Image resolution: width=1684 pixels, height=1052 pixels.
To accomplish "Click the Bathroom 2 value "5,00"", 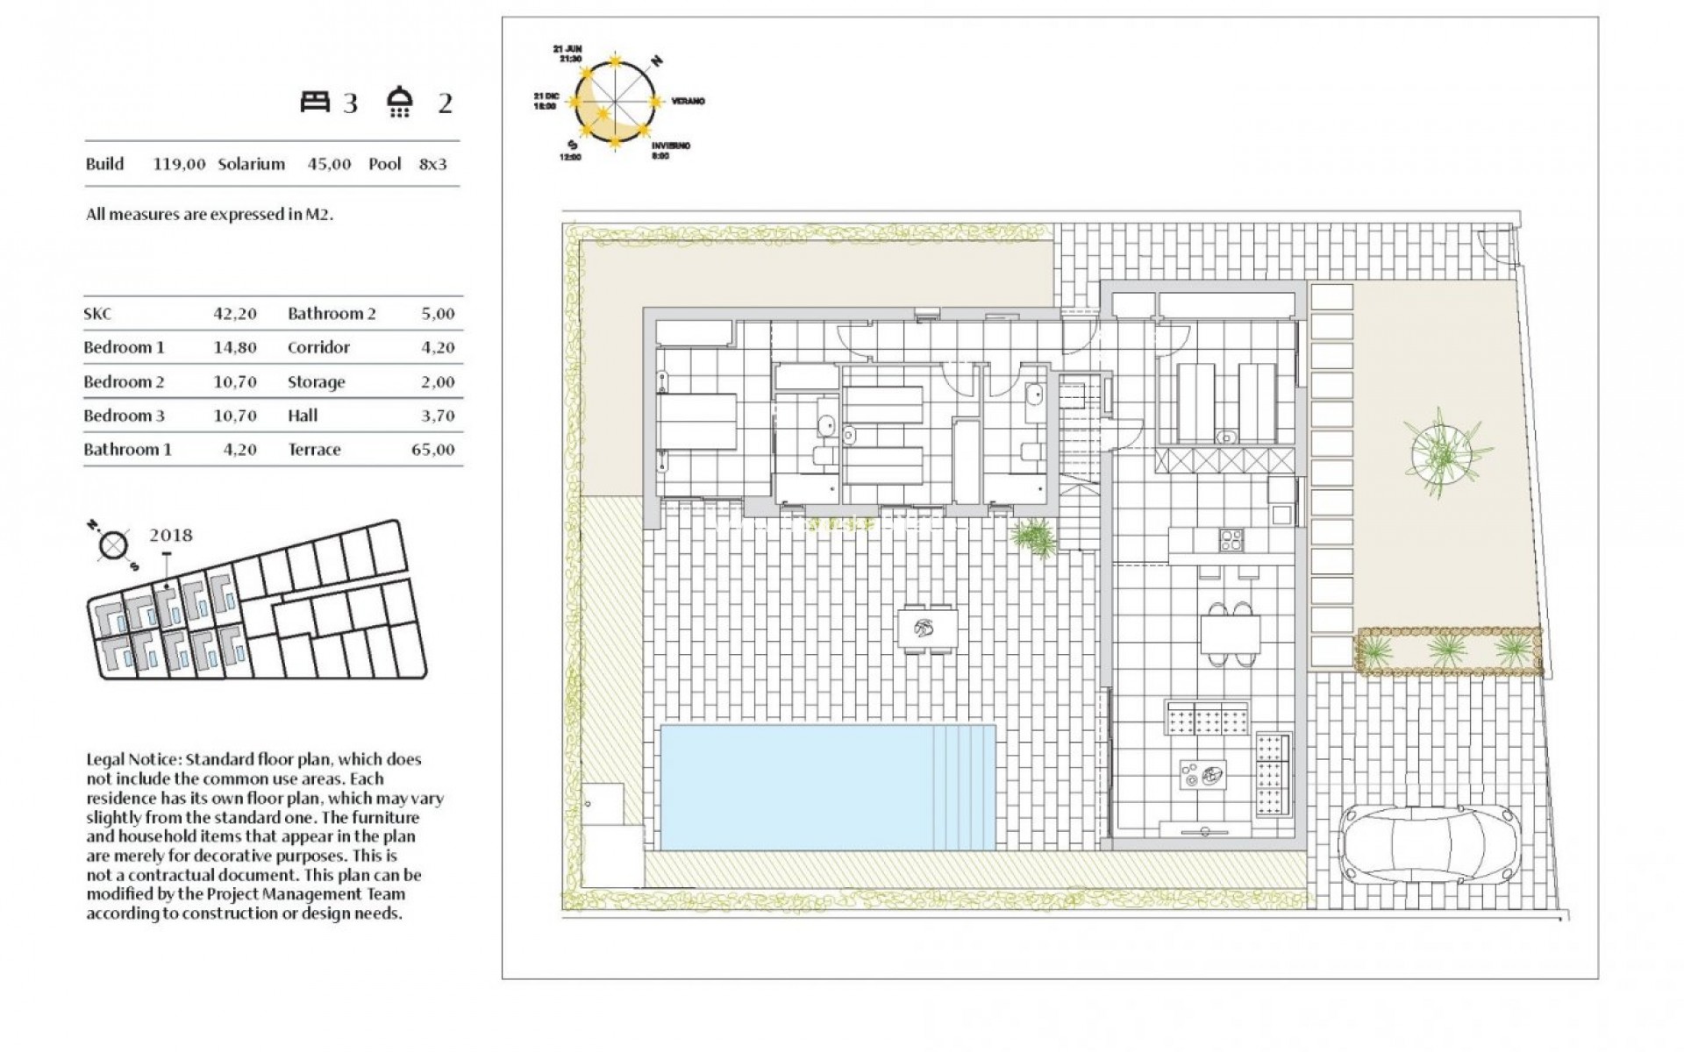I will 438,314.
